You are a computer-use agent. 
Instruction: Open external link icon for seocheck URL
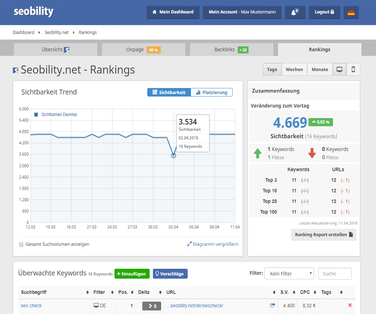272,305
